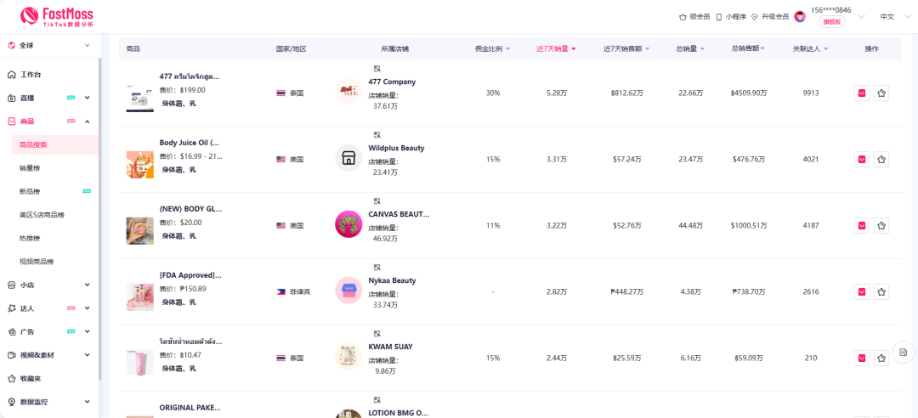Select 新品榜 from the sidebar
Image resolution: width=918 pixels, height=418 pixels.
click(x=30, y=191)
